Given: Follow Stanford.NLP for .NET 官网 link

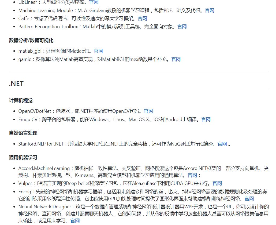Looking at the screenshot, I should click(222, 144).
